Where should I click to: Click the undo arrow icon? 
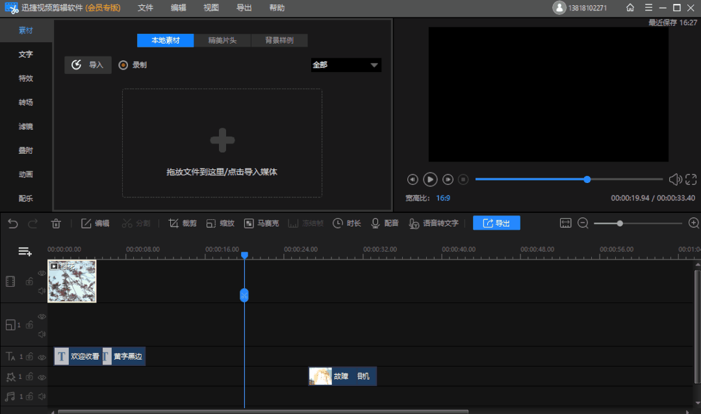pos(12,223)
